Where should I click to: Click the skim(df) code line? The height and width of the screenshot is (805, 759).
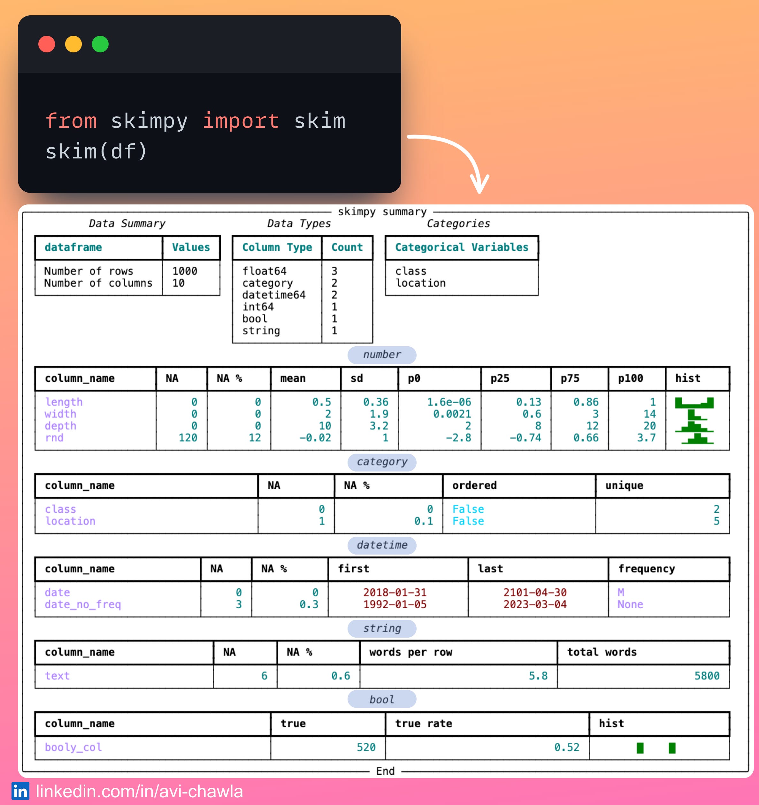tap(96, 151)
